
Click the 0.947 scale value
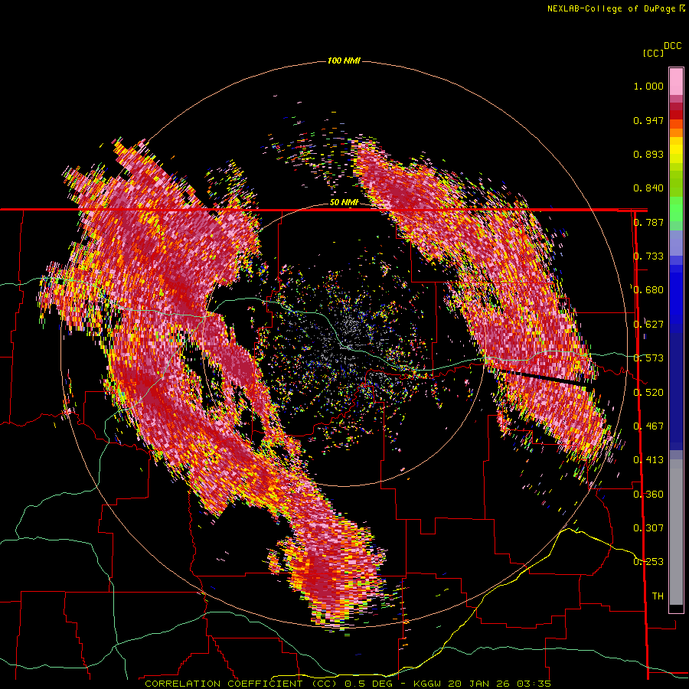click(x=648, y=120)
